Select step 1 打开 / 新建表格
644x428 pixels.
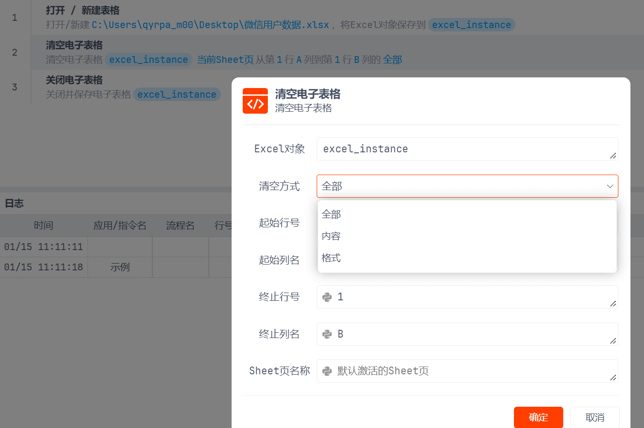tap(83, 10)
